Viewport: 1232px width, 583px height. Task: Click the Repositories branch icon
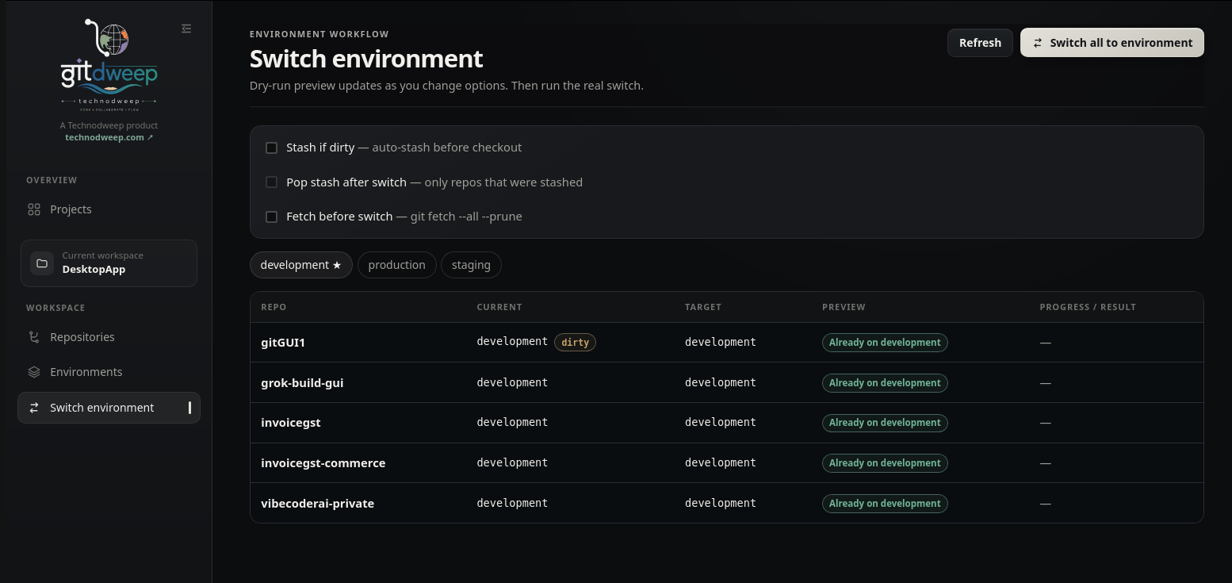(x=34, y=337)
